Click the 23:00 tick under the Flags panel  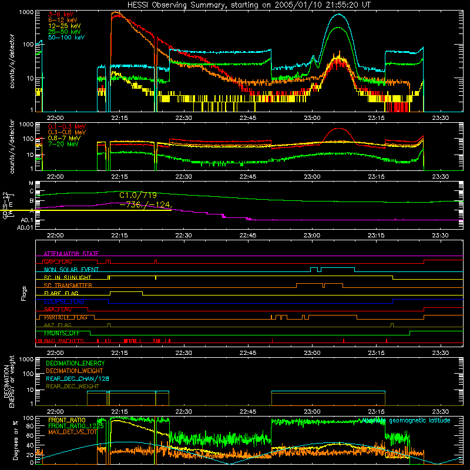(312, 353)
